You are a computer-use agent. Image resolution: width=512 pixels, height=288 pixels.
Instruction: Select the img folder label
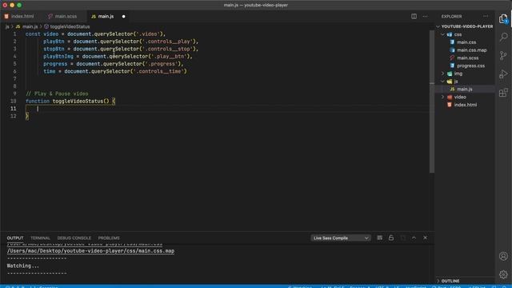coord(458,74)
